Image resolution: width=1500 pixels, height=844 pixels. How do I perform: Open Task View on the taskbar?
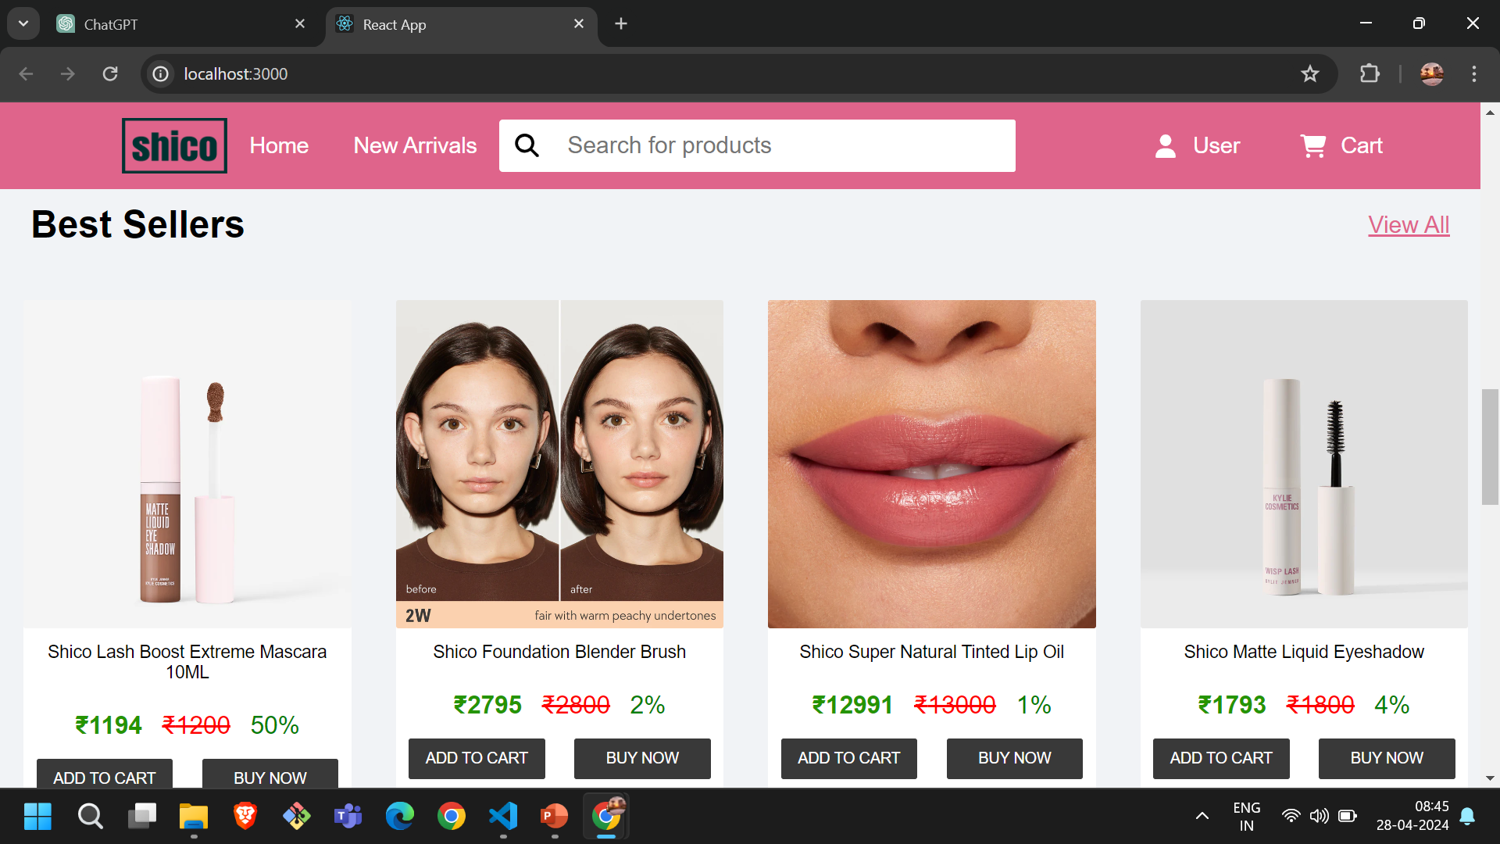tap(142, 816)
